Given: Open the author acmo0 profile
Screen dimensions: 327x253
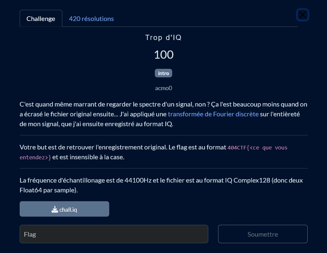Looking at the screenshot, I should (x=163, y=88).
